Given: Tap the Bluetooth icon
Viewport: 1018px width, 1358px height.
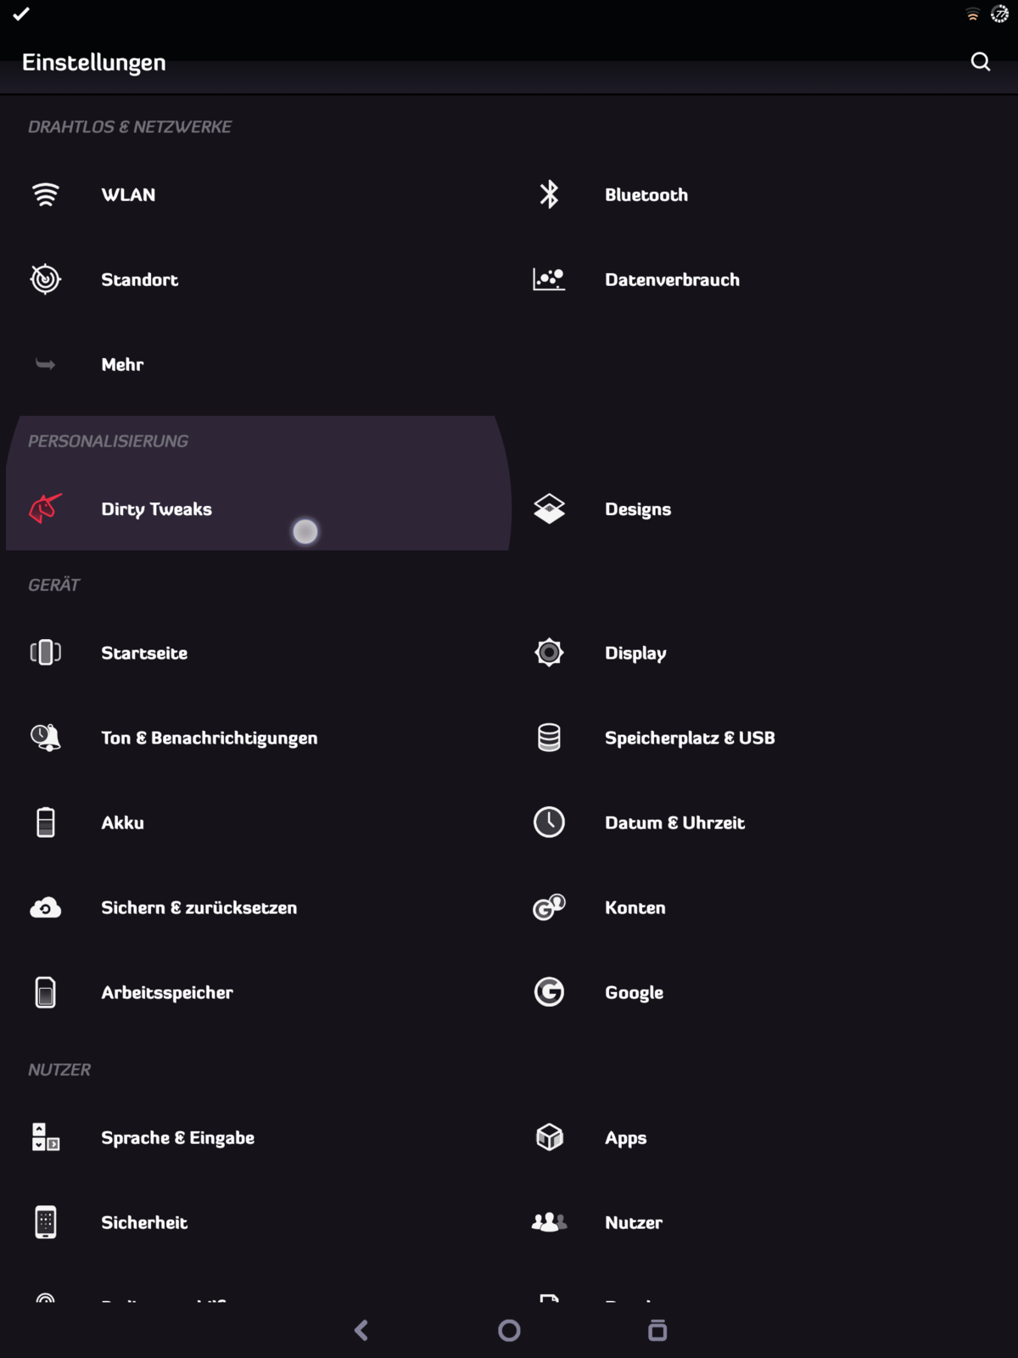Looking at the screenshot, I should pyautogui.click(x=549, y=194).
